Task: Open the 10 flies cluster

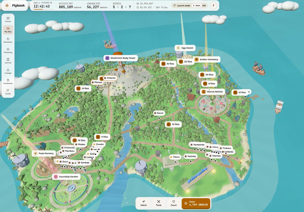Action: (173, 124)
